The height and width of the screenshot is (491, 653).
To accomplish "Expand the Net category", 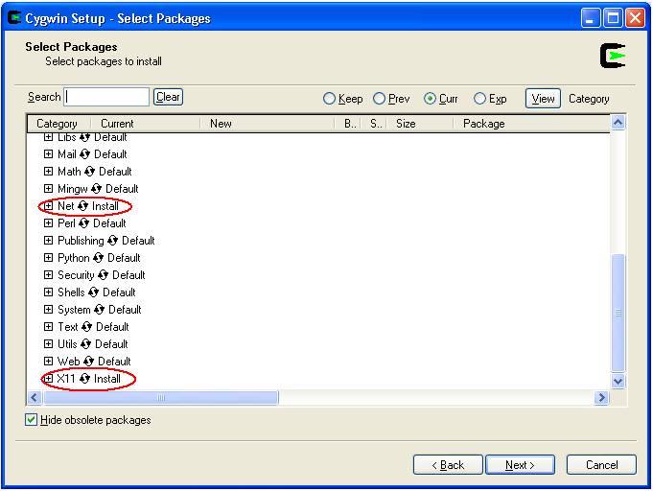I will [x=48, y=206].
